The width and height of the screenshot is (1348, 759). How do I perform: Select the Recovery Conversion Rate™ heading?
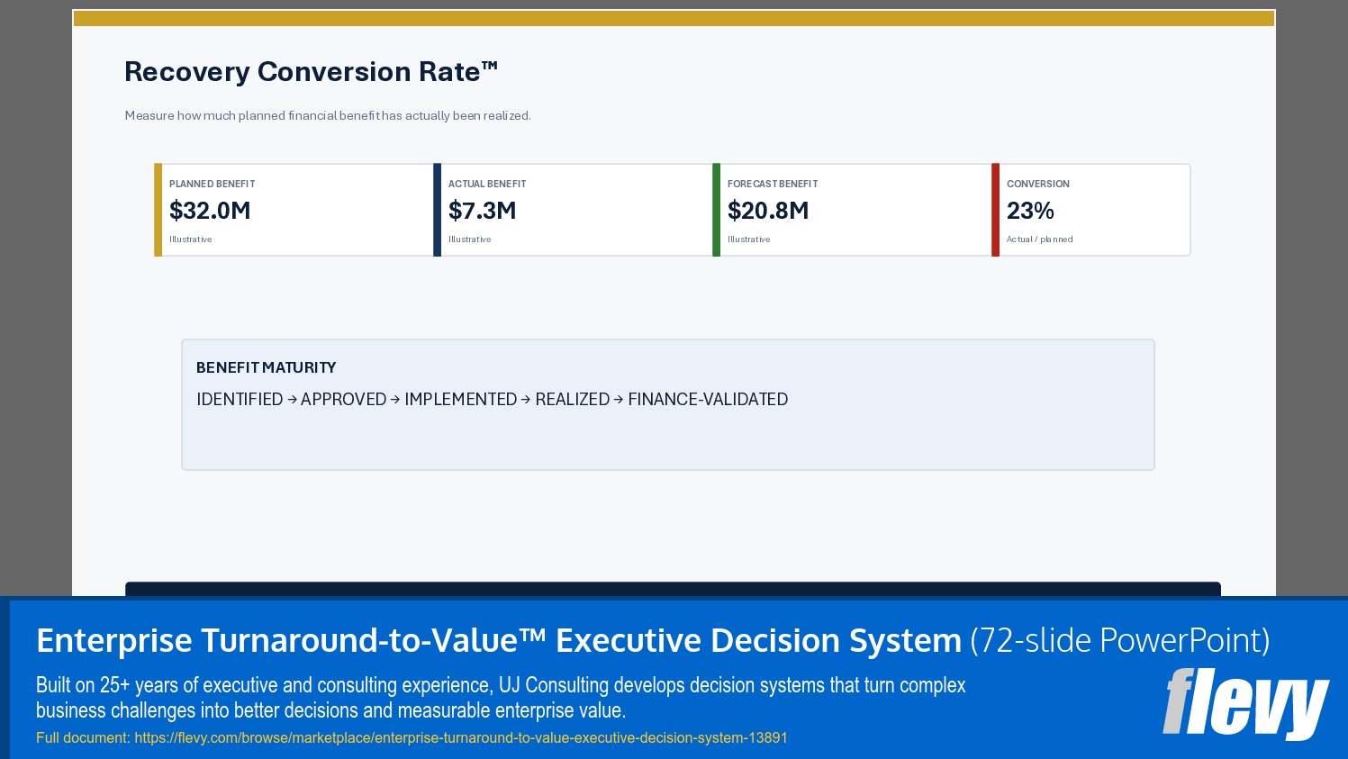coord(311,72)
